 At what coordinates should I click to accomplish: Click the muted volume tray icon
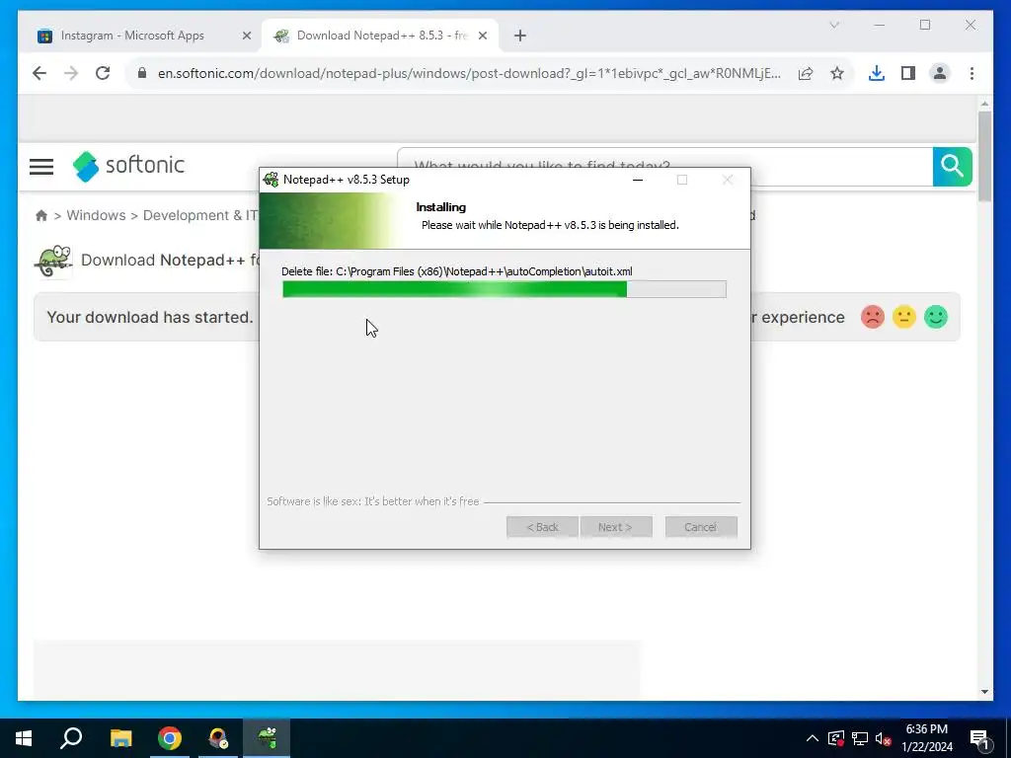tap(884, 738)
